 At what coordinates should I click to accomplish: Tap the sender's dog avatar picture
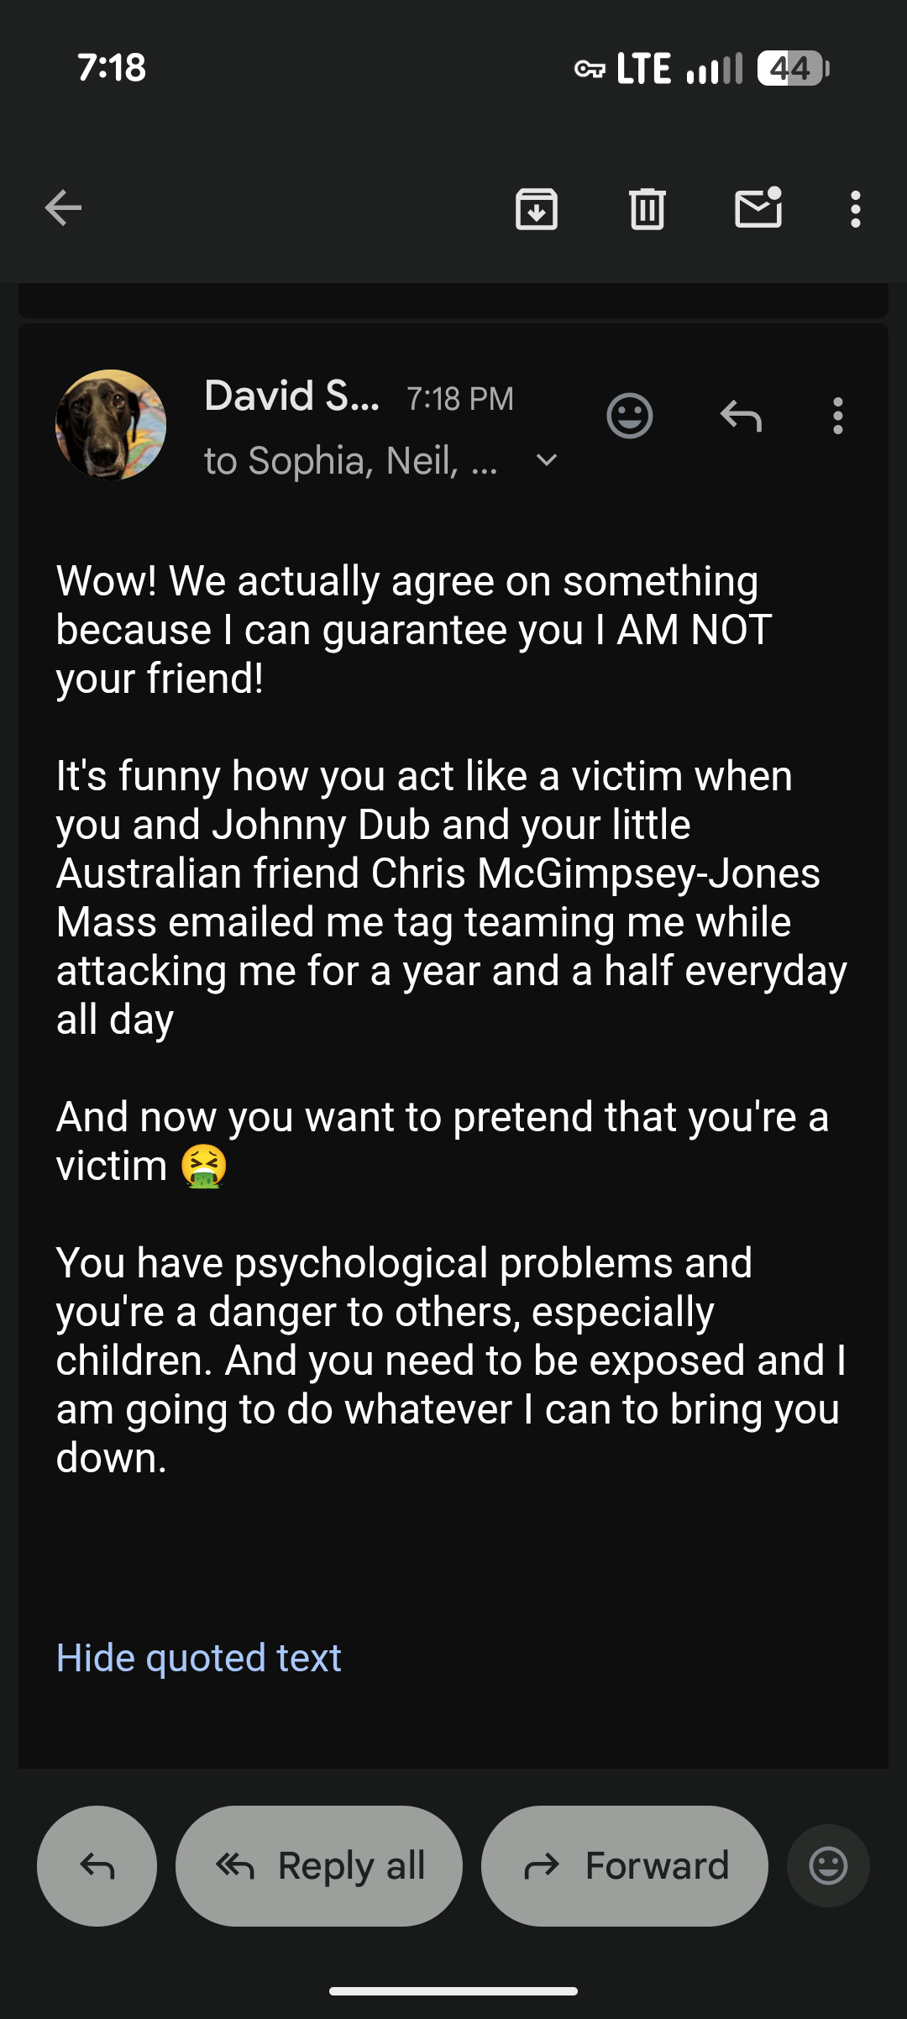111,425
